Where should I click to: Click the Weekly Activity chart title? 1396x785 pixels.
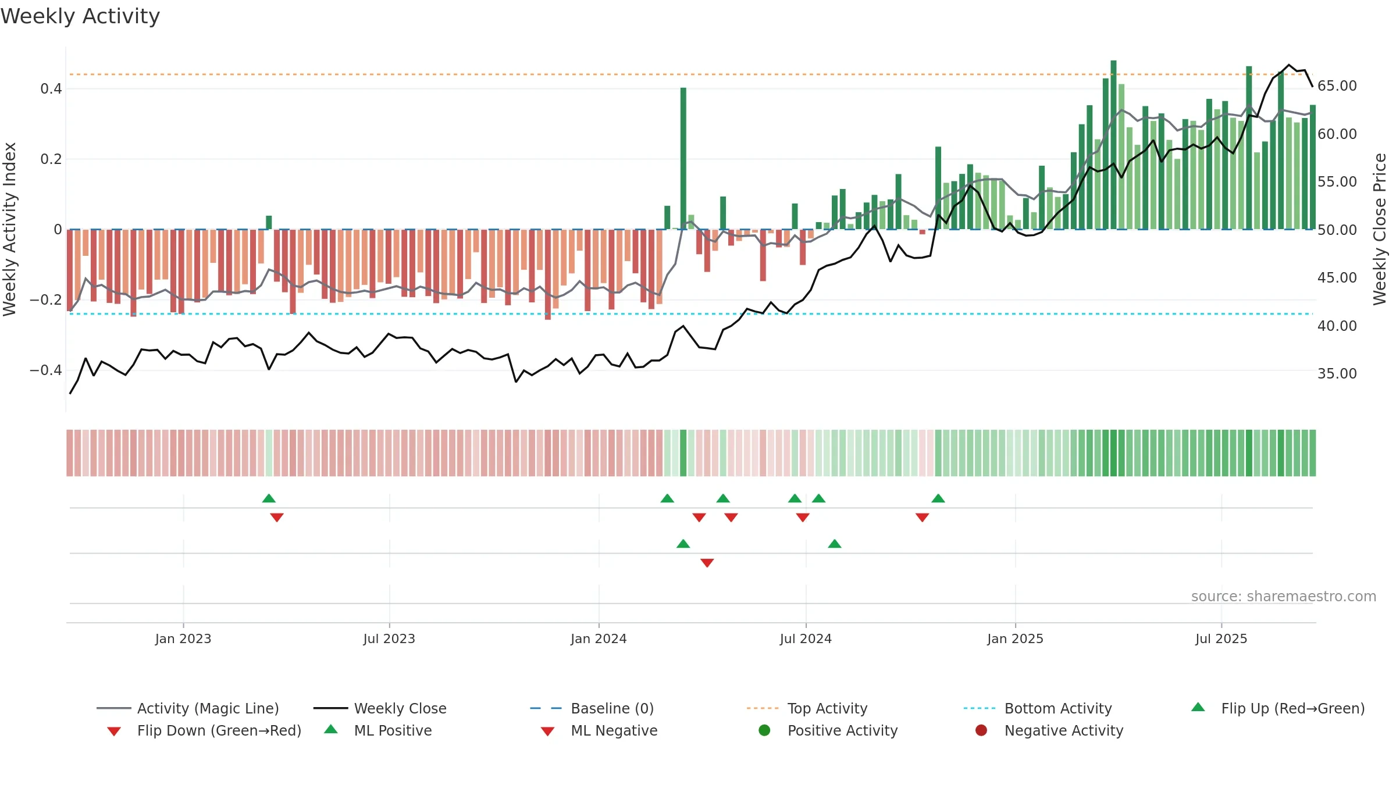[80, 16]
